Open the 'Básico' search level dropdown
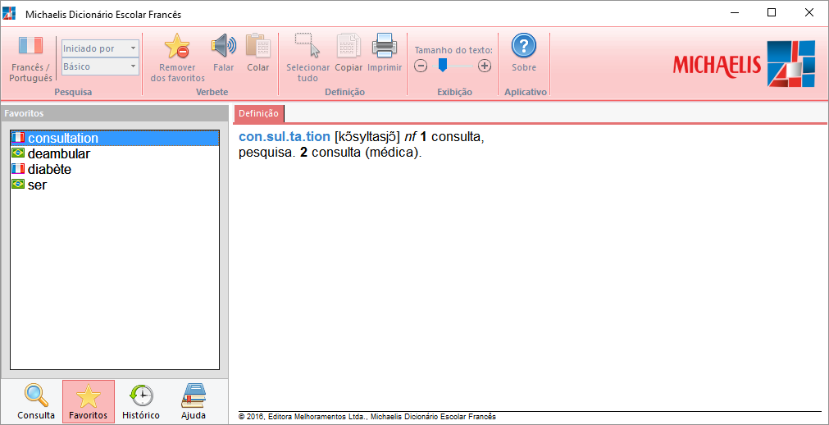 101,66
